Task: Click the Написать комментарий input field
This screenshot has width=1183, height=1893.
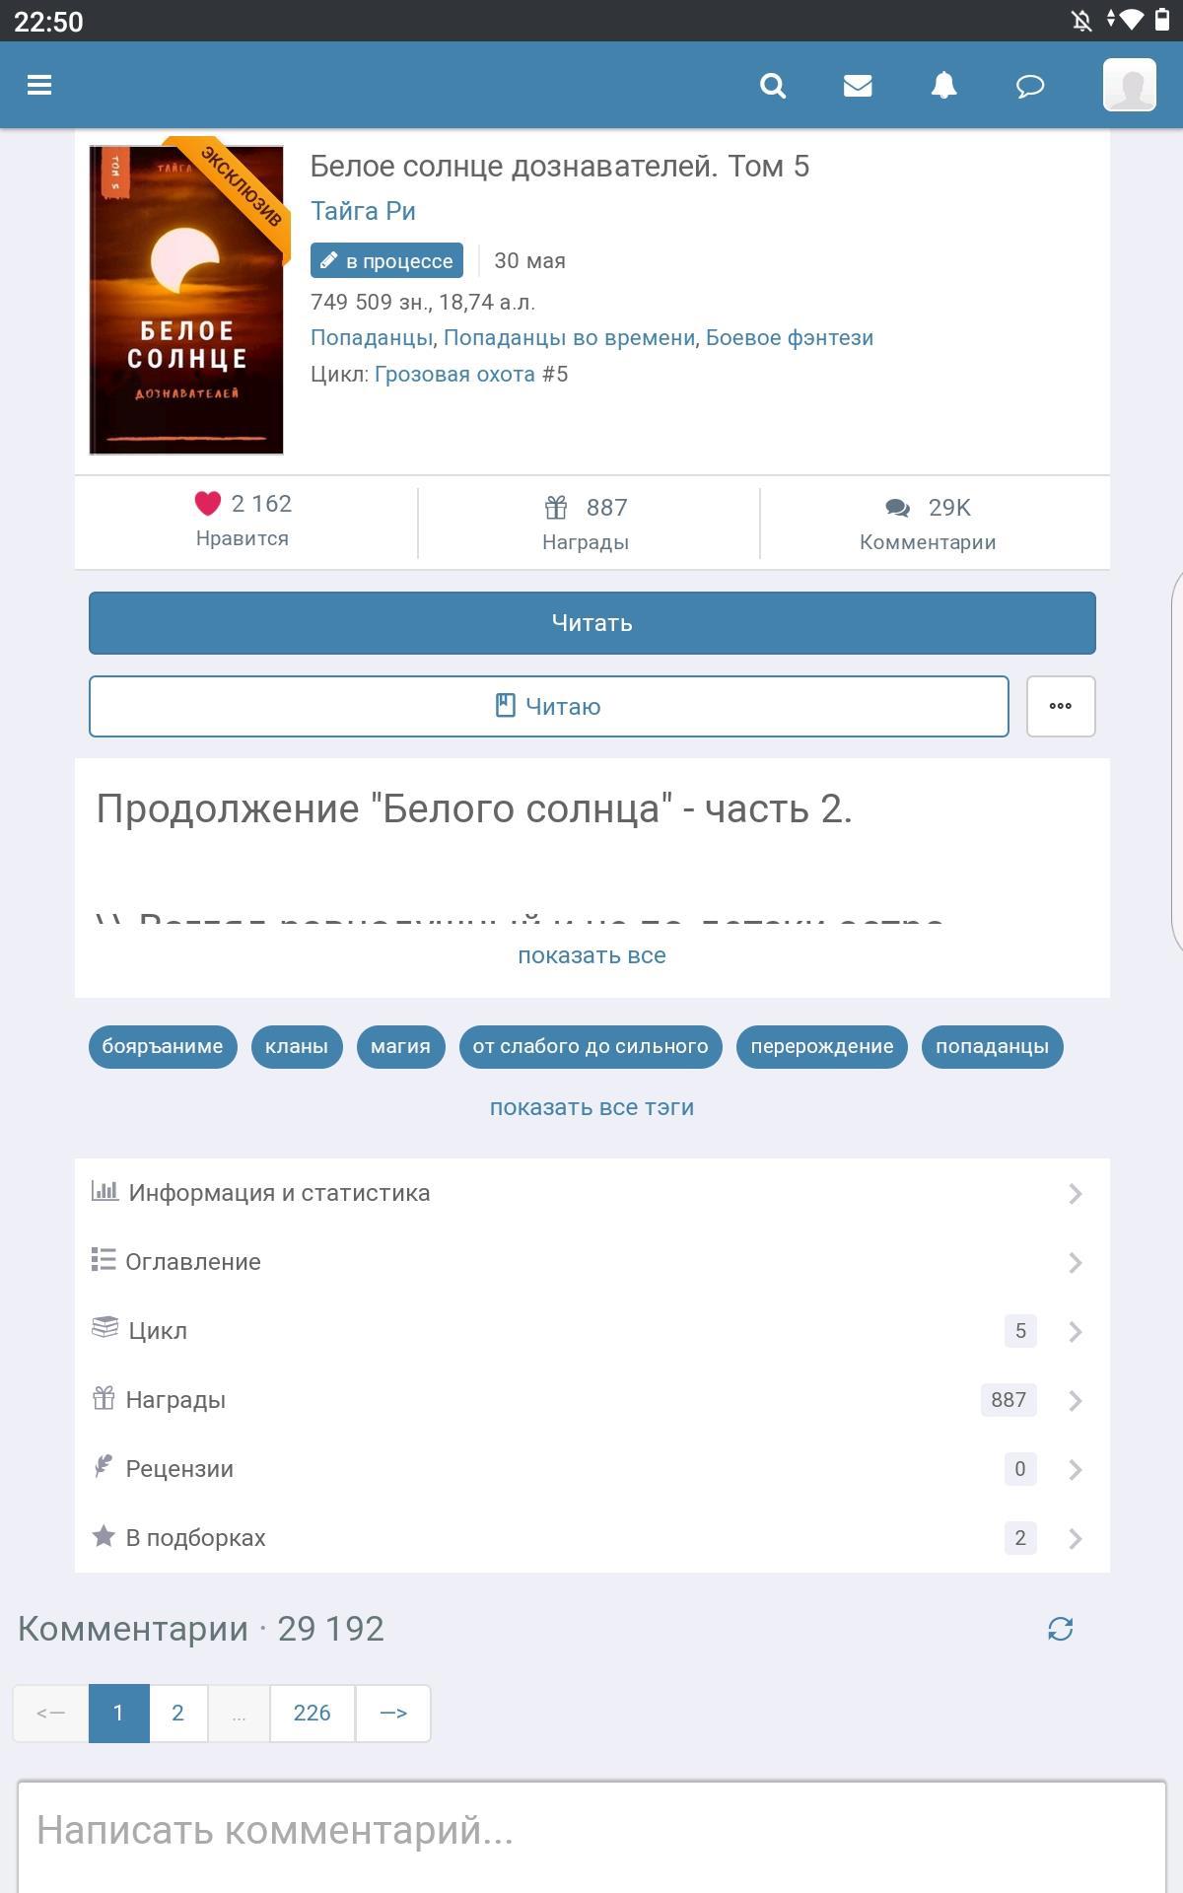Action: (591, 1836)
